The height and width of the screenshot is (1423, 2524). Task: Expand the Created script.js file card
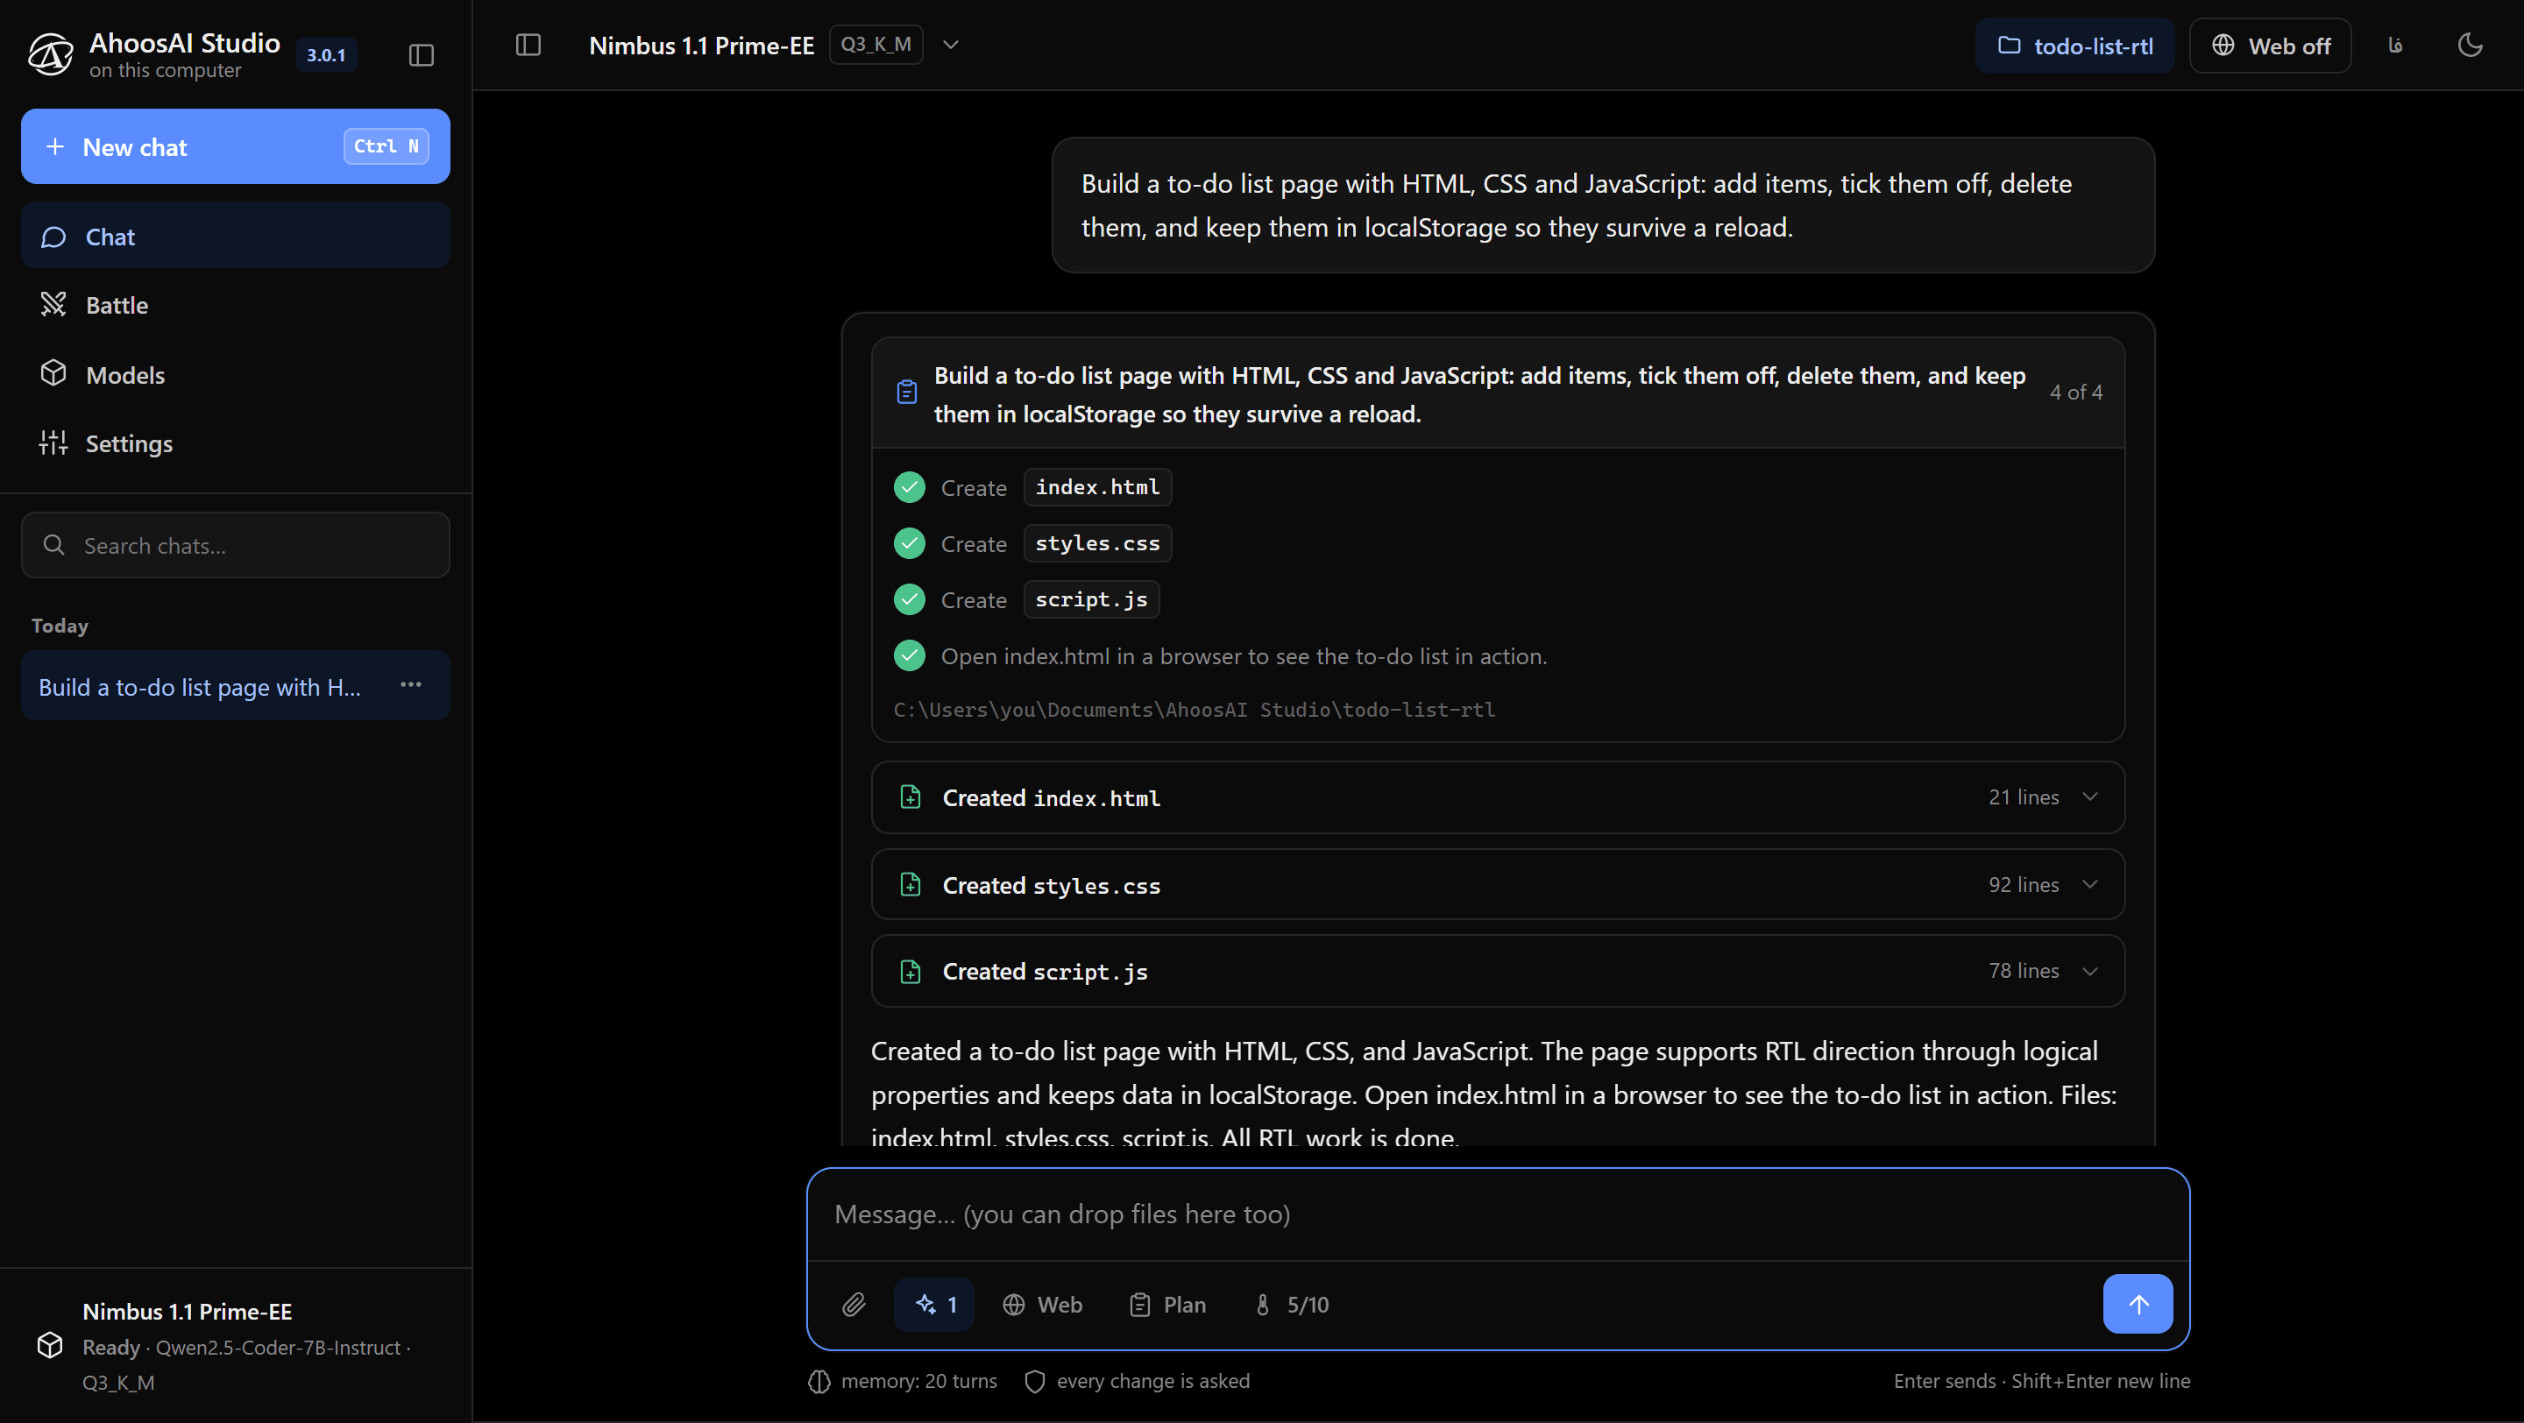(x=1497, y=972)
